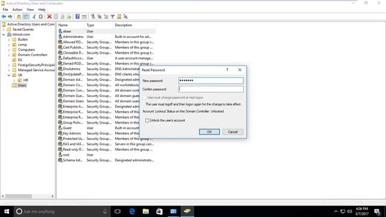Click the Filter funnel toolbar icon

113,16
